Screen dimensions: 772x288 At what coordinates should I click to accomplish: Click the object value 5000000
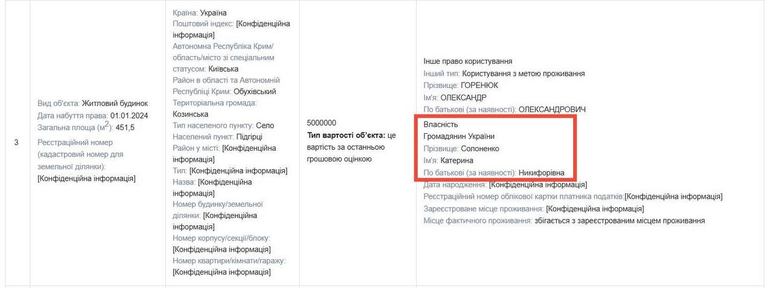(321, 122)
